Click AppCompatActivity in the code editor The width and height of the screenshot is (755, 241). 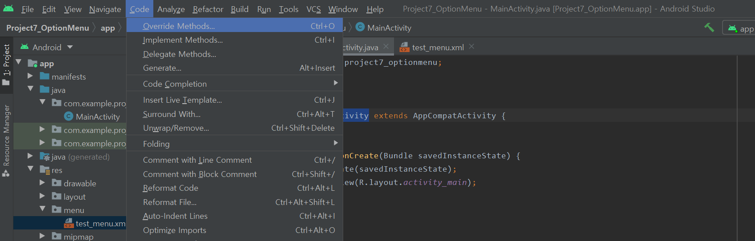coord(454,116)
